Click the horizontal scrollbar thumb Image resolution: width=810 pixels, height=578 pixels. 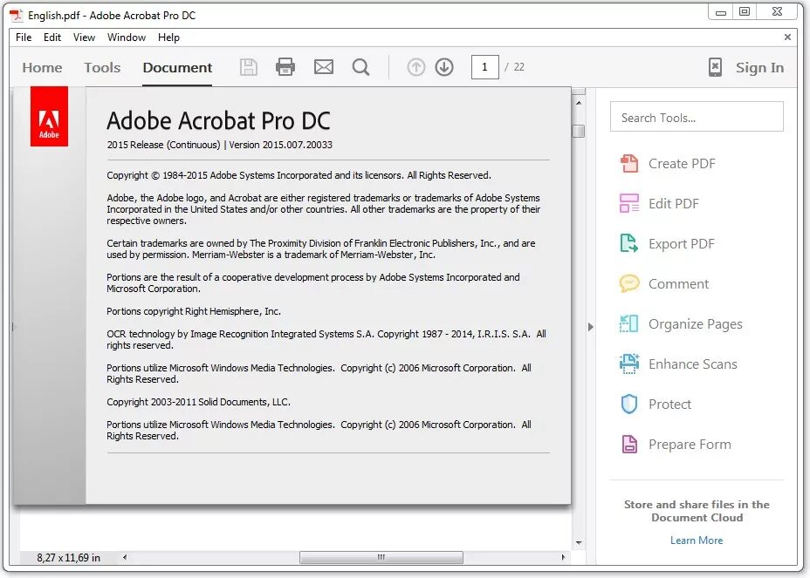tap(381, 557)
